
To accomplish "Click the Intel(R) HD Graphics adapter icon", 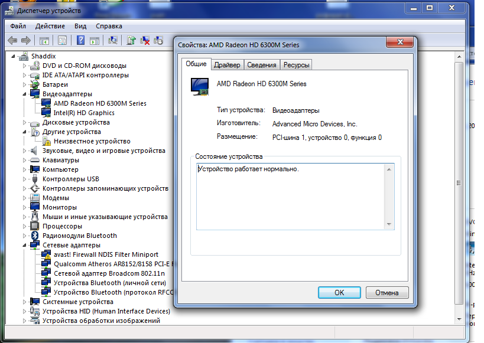I will pos(46,113).
